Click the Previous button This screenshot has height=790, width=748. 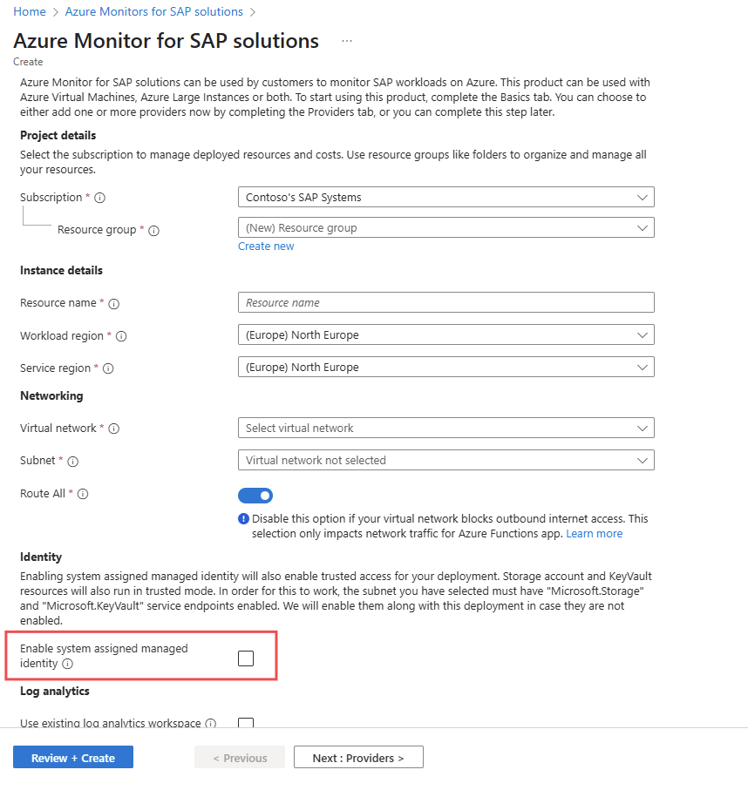point(240,757)
